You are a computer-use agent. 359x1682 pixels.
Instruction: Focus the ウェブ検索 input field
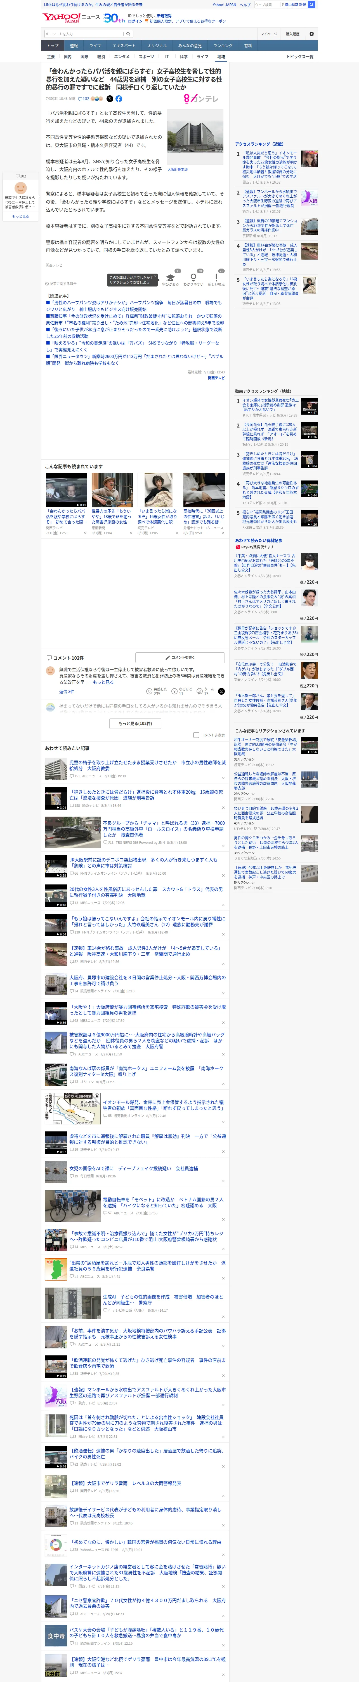[266, 4]
